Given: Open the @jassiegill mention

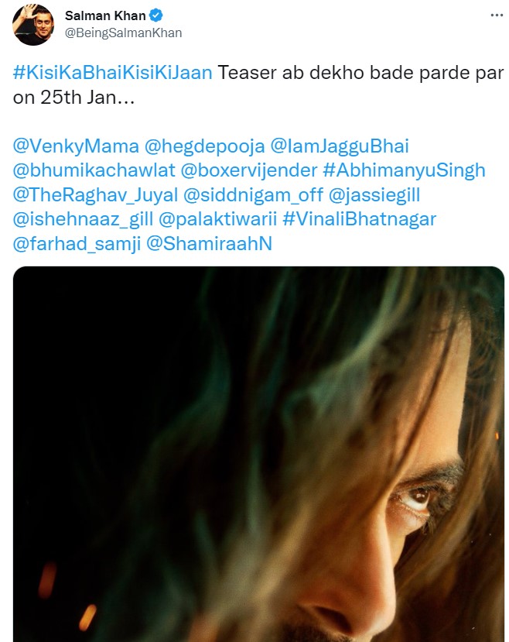Looking at the screenshot, I should click(374, 195).
